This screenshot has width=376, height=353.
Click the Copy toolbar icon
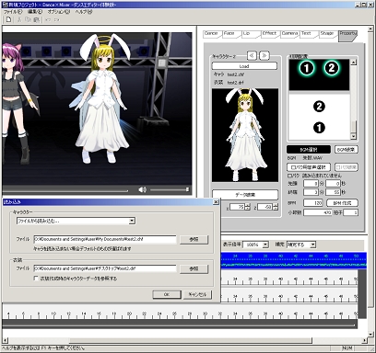point(28,19)
